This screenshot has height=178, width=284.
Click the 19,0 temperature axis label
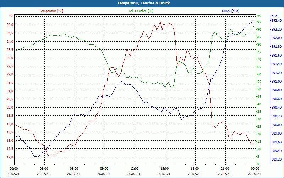click(10, 124)
